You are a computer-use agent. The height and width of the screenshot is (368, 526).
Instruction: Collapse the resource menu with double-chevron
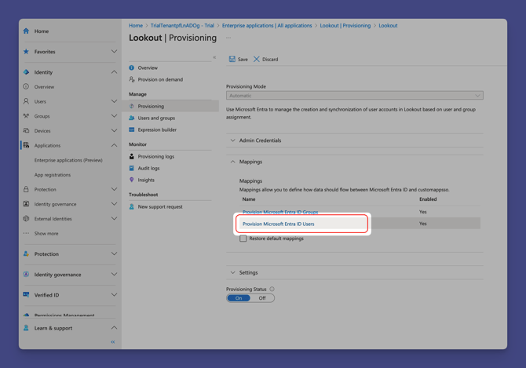click(x=214, y=57)
